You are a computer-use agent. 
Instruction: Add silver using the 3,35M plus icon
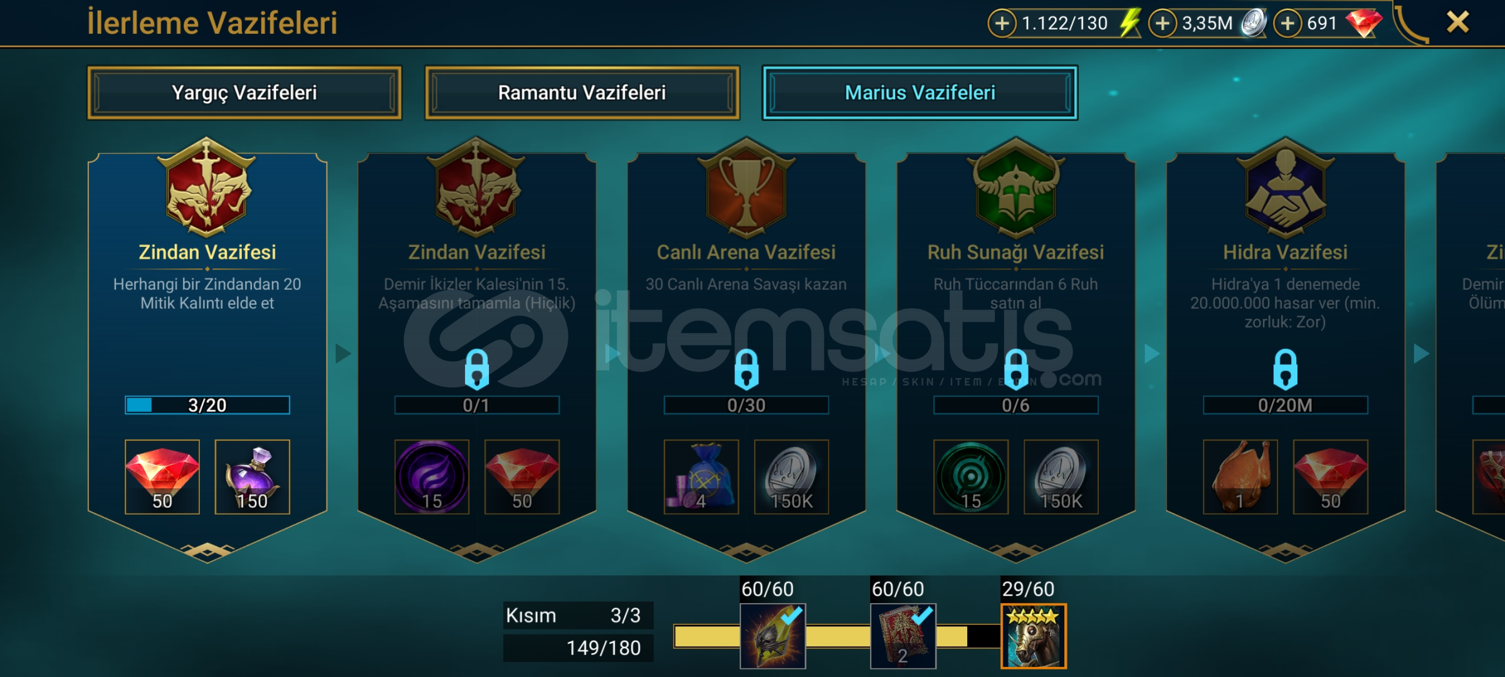[x=1162, y=24]
